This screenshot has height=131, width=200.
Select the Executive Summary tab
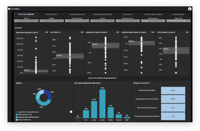pyautogui.click(x=26, y=14)
